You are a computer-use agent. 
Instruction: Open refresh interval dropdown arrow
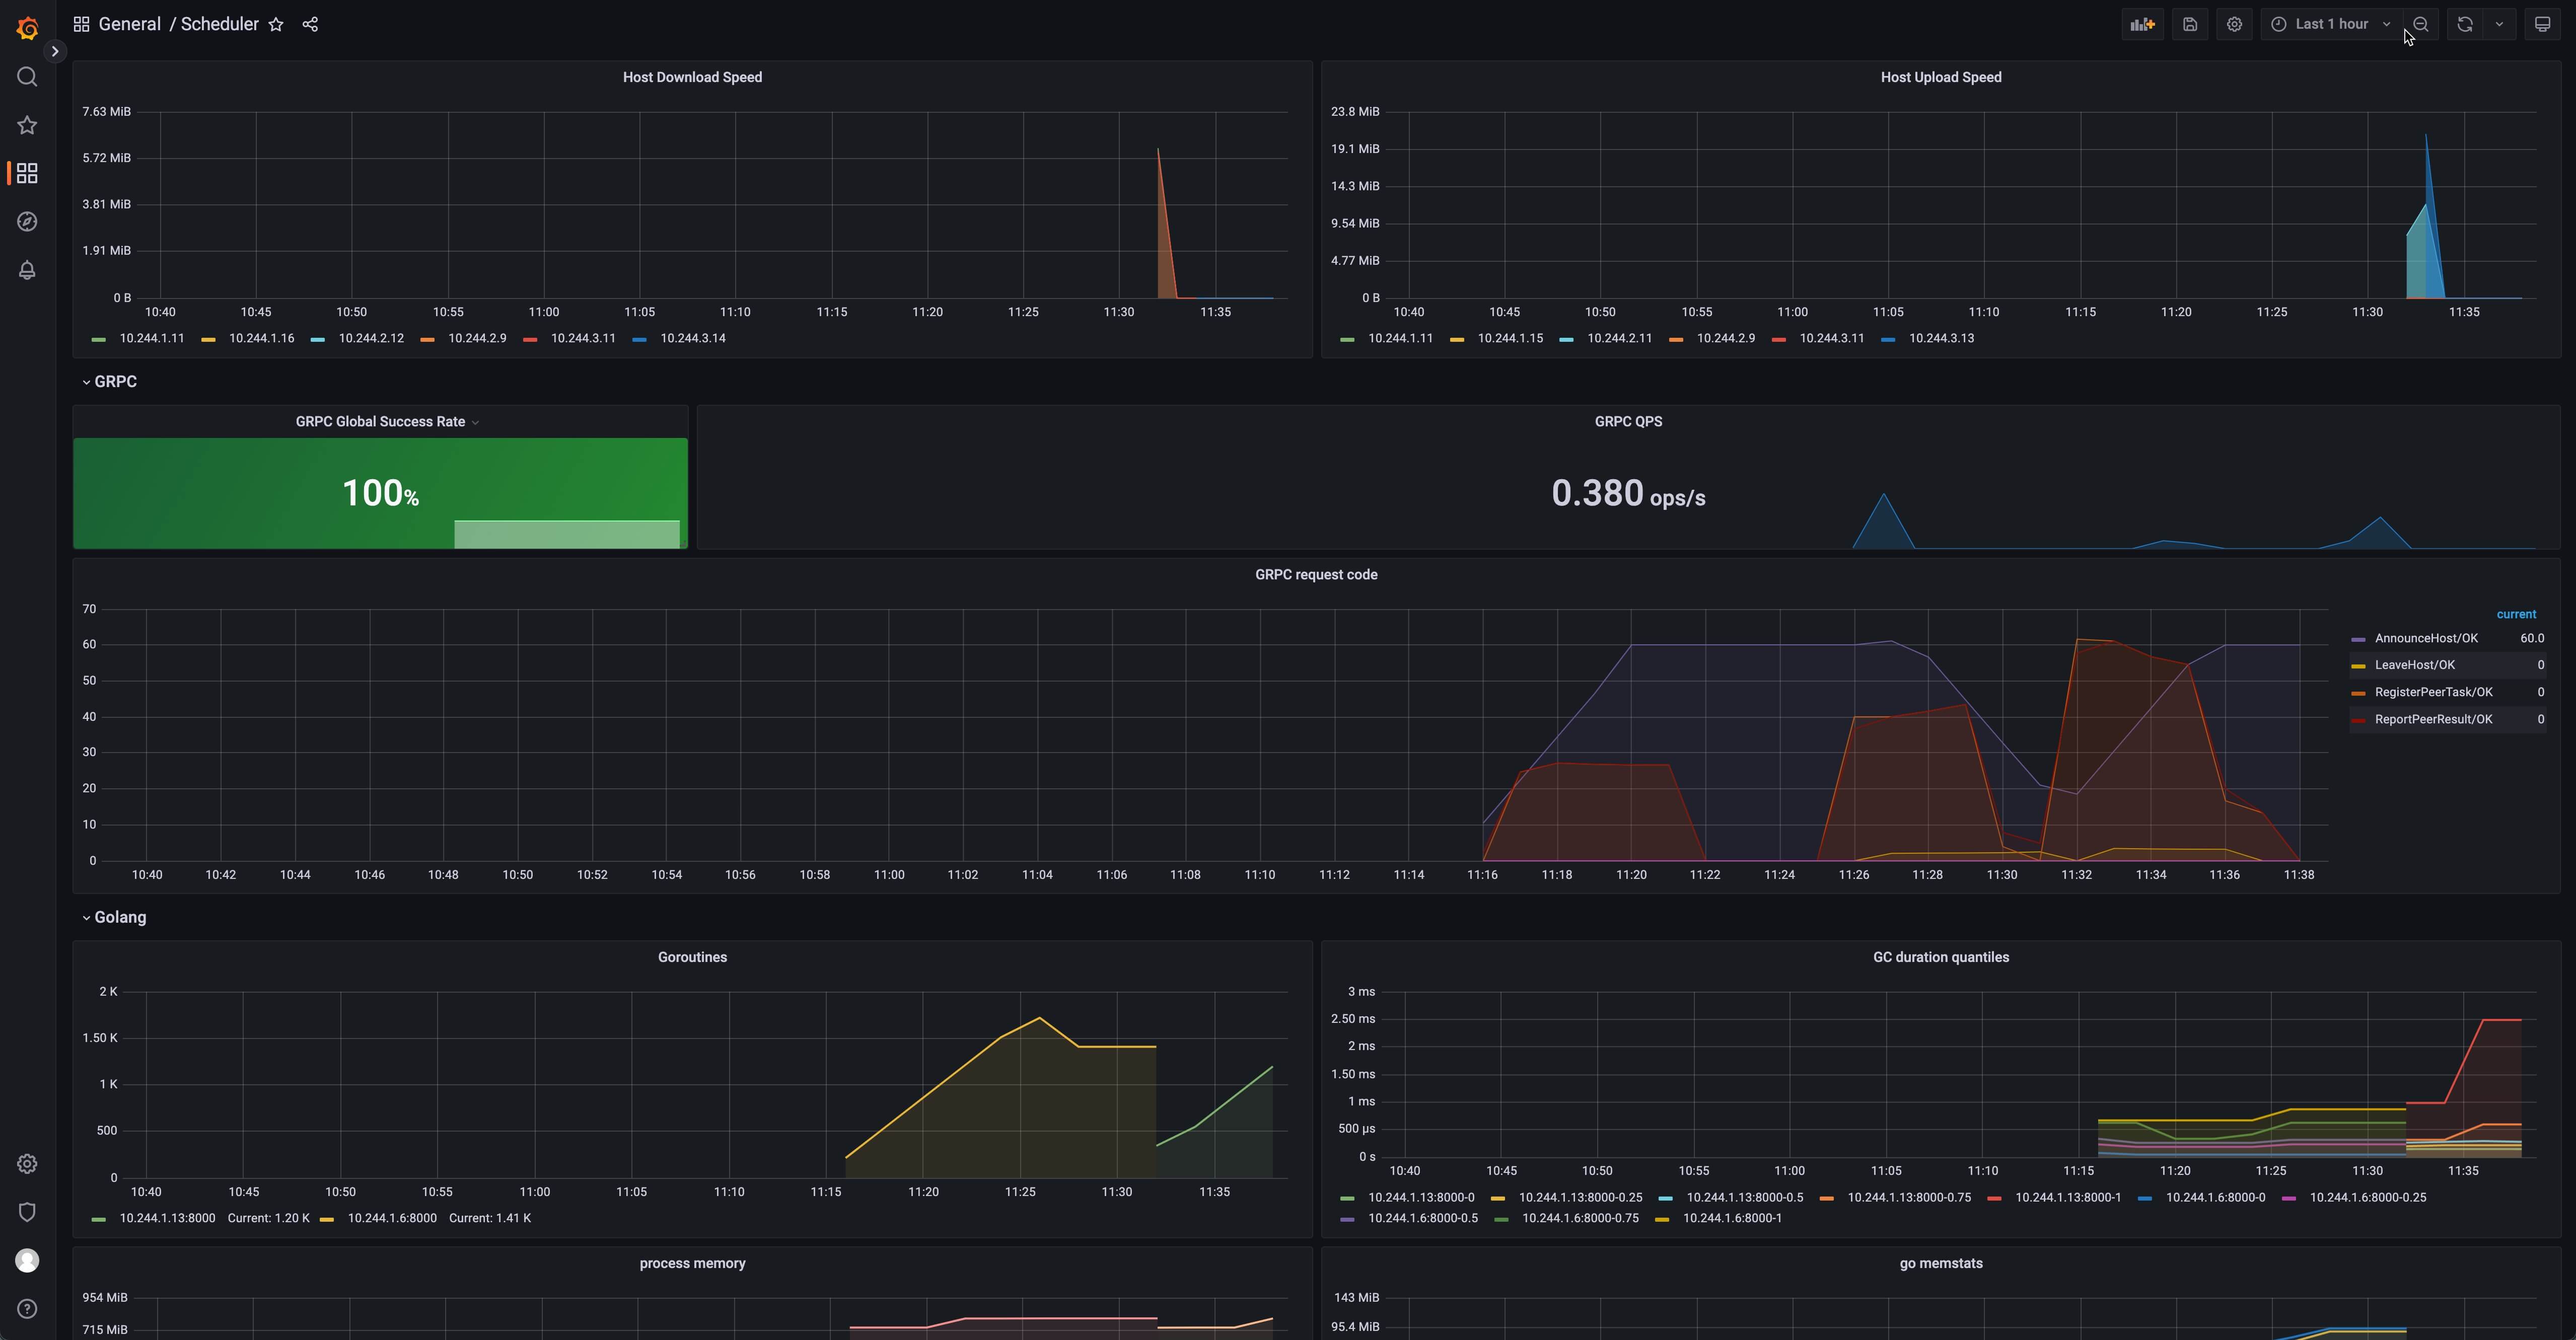click(2499, 24)
